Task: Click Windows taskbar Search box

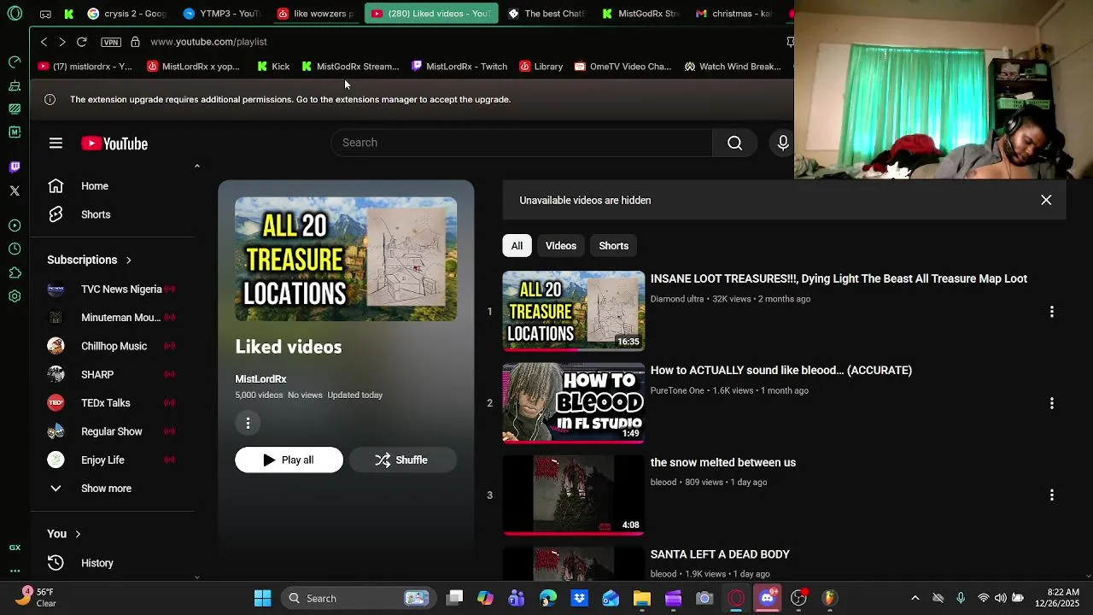Action: point(359,598)
